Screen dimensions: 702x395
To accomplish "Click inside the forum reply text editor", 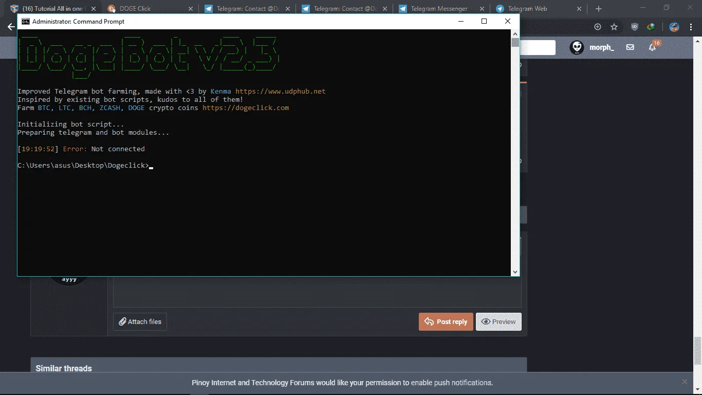I will (317, 292).
